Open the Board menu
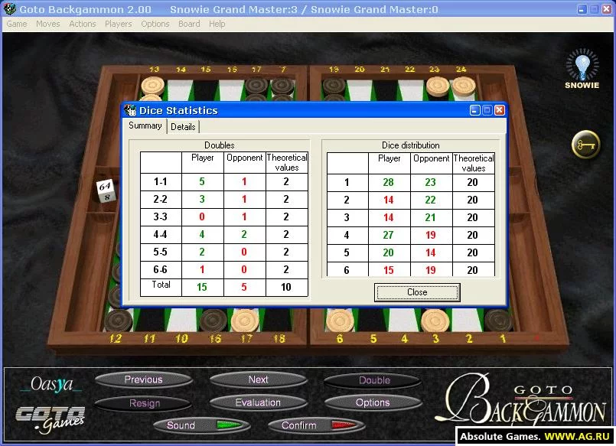Screen dimensions: 616x446 (189, 24)
